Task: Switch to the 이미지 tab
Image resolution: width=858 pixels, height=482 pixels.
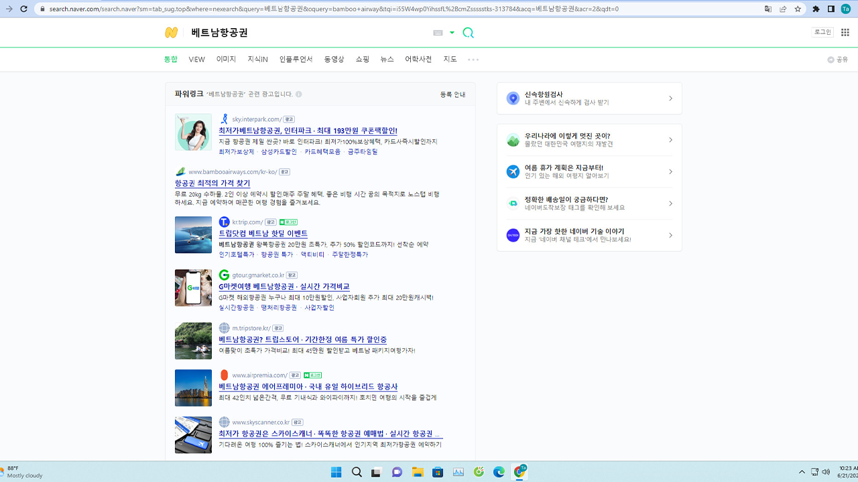Action: click(226, 60)
